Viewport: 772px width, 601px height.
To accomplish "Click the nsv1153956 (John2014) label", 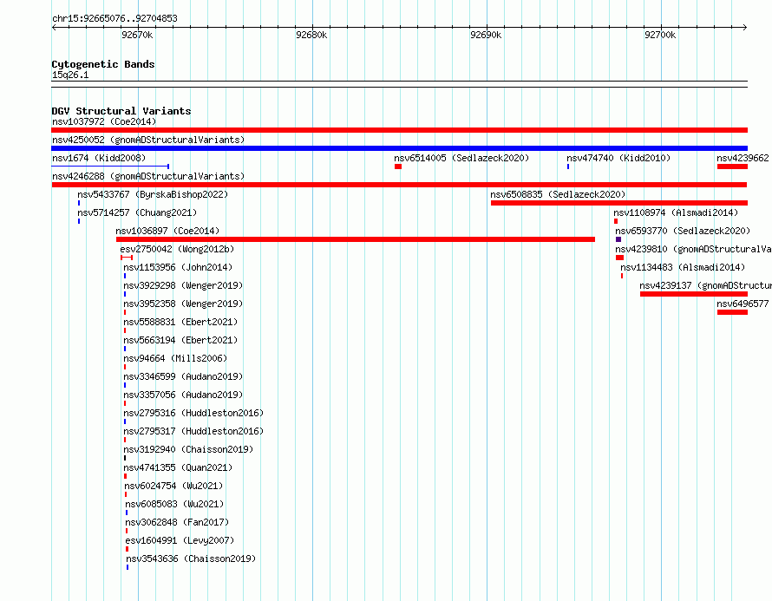I will point(178,267).
